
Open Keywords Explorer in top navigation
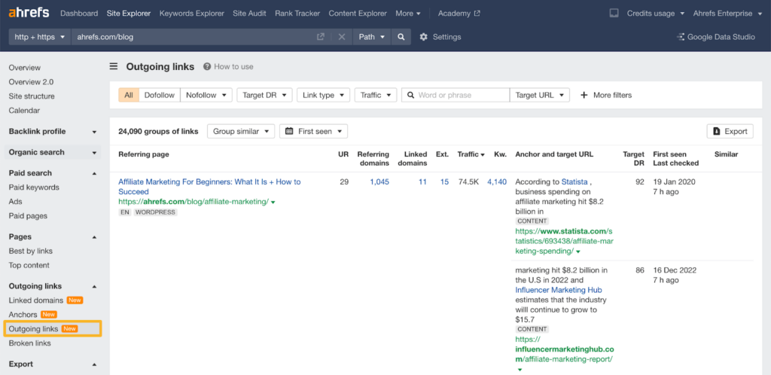click(x=190, y=14)
